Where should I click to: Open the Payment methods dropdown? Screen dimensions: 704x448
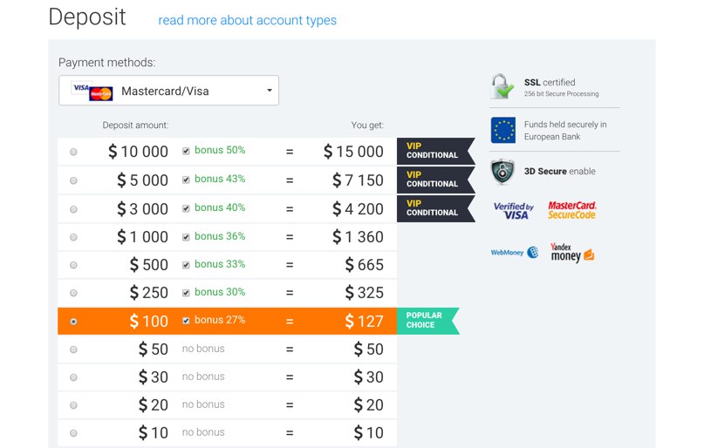pyautogui.click(x=168, y=91)
